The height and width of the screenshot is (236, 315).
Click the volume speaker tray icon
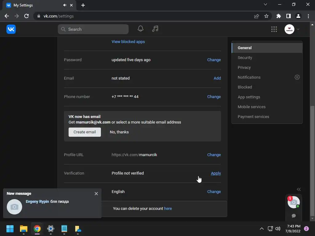[278, 229]
